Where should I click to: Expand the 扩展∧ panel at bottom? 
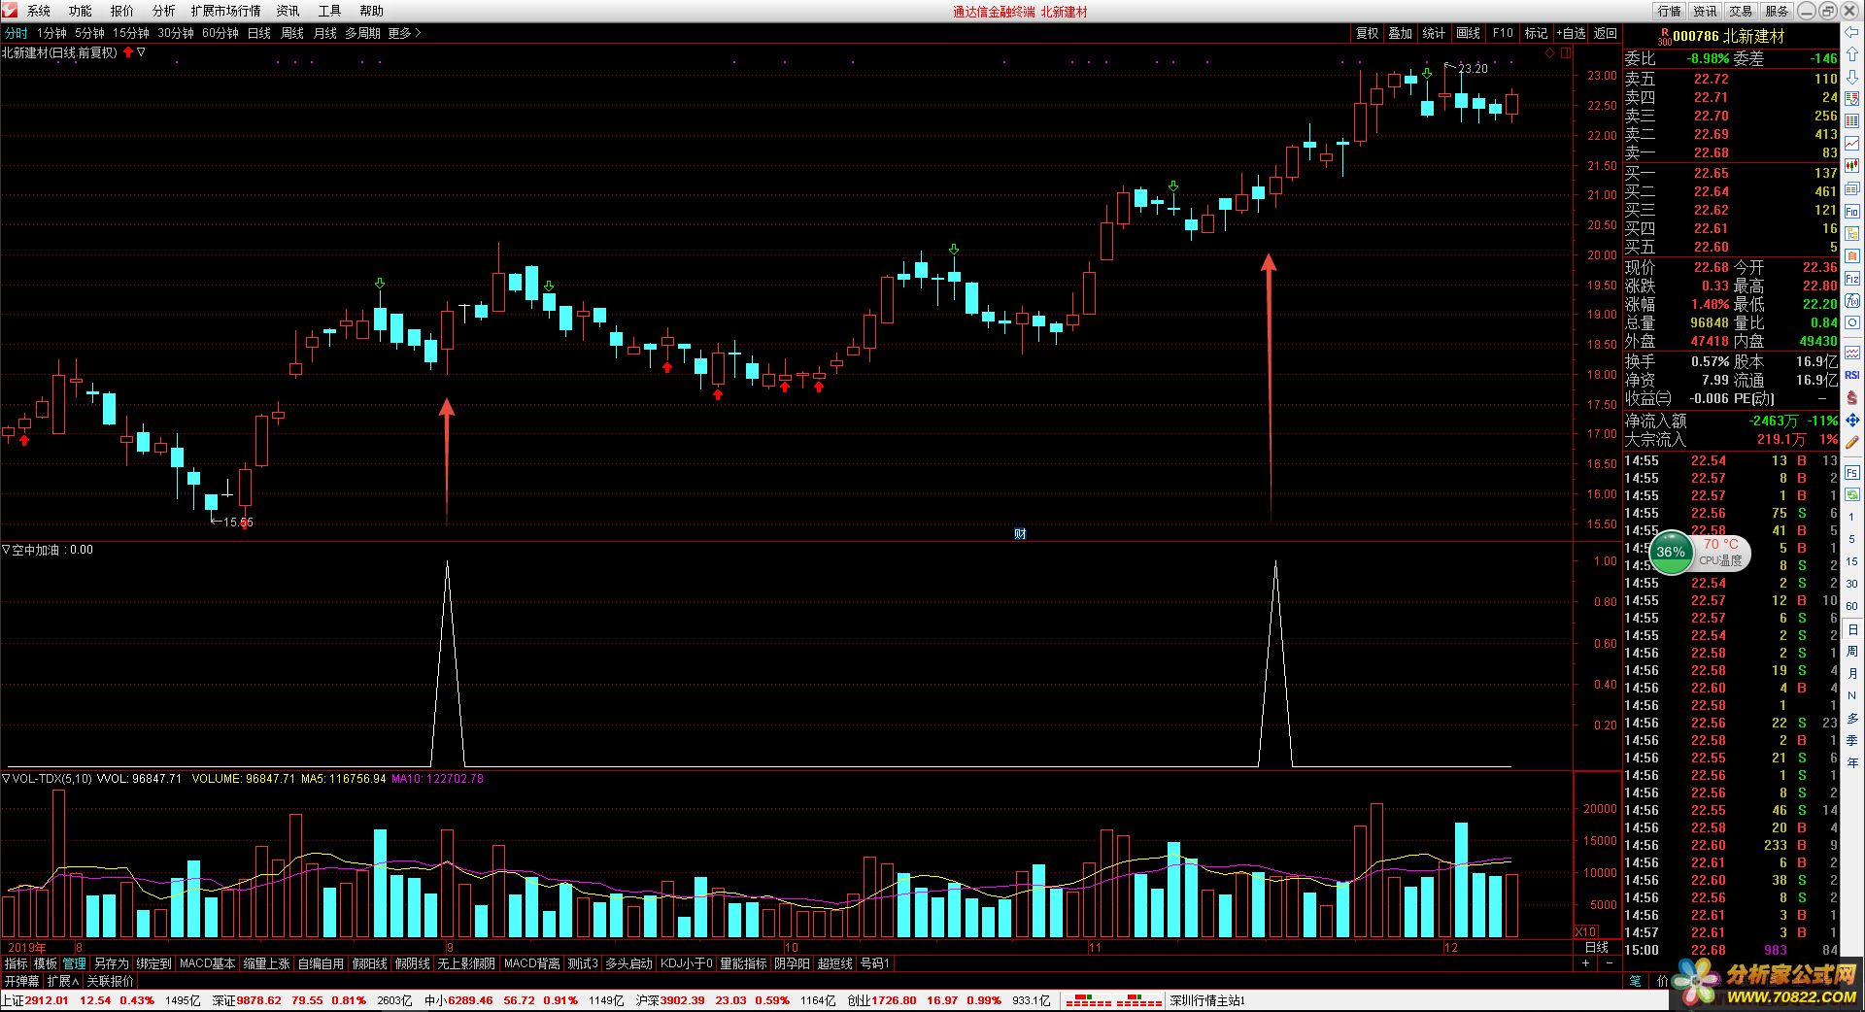(63, 982)
